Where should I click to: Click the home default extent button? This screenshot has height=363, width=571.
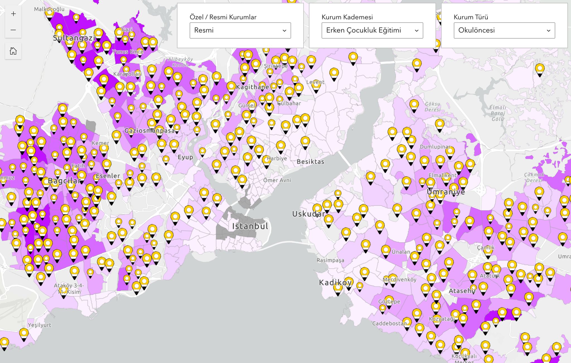click(13, 51)
